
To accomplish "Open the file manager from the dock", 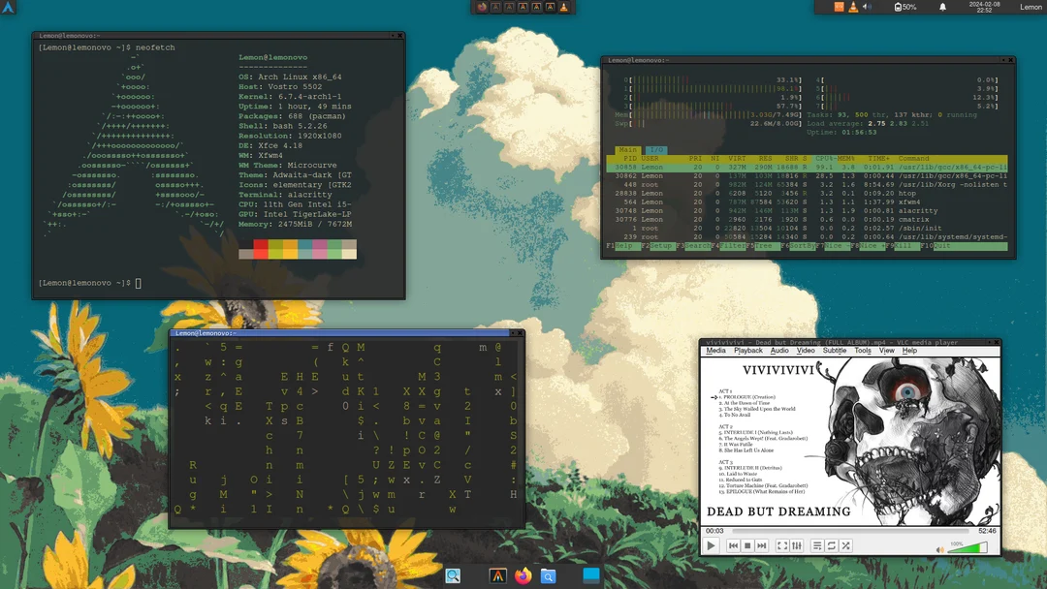I will (548, 575).
